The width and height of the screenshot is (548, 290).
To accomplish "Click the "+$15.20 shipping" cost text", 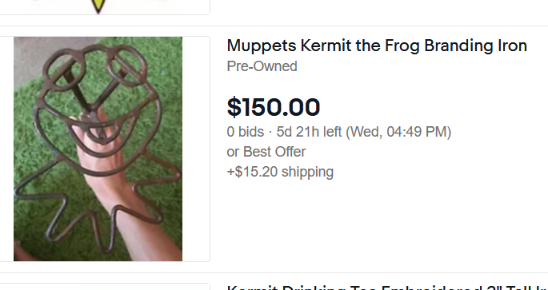I will coord(280,172).
